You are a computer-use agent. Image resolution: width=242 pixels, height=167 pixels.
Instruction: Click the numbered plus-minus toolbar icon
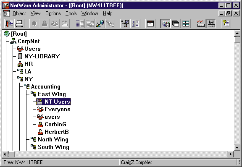tap(135, 23)
